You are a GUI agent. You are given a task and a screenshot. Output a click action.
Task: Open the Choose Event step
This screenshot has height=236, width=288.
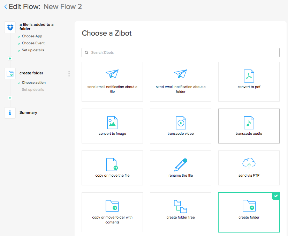33,43
